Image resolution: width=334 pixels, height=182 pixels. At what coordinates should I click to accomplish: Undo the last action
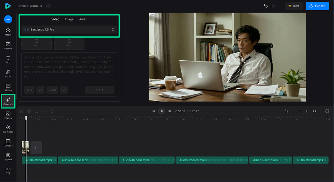click(x=266, y=6)
